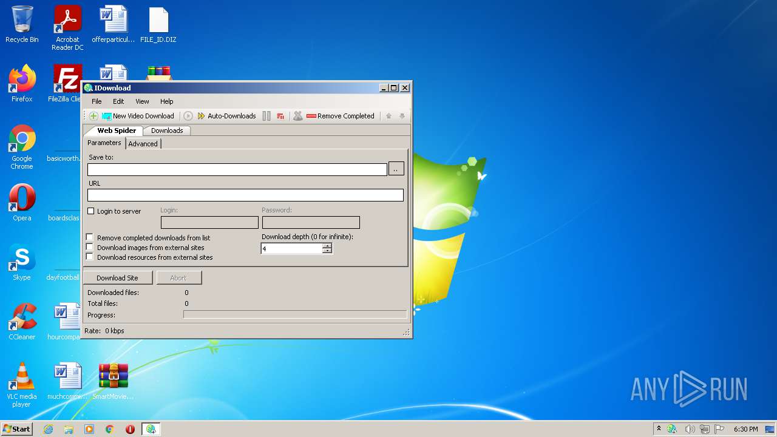
Task: Click the move up arrow icon
Action: (x=388, y=116)
